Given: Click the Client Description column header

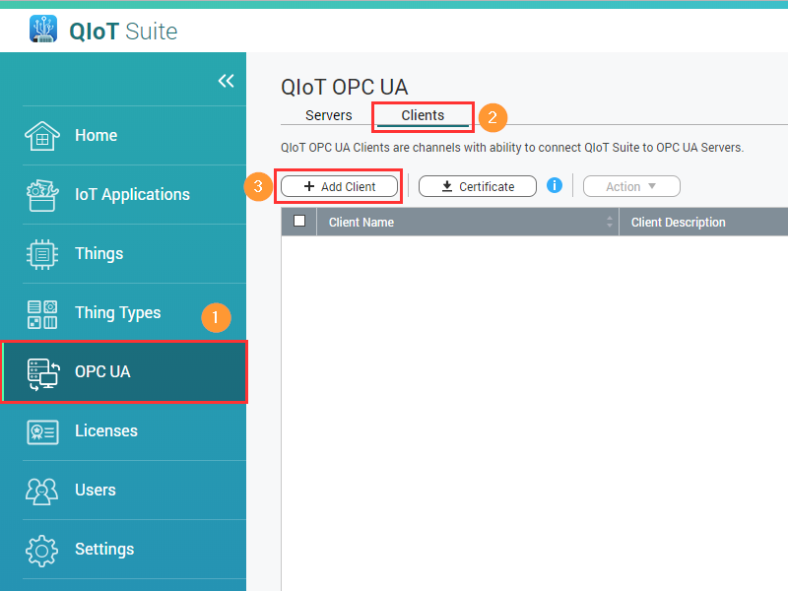Looking at the screenshot, I should click(x=703, y=223).
